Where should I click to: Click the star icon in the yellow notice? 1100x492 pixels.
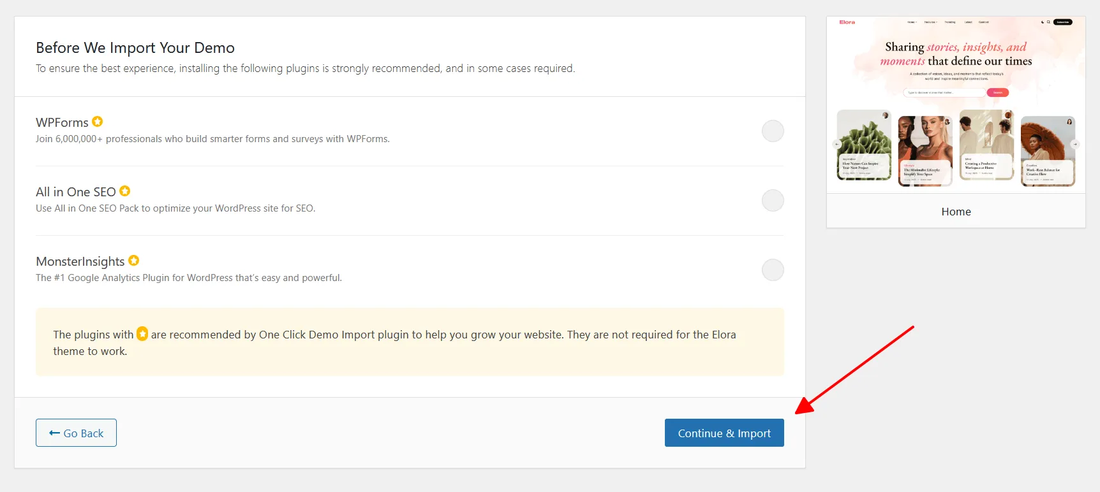pos(142,334)
